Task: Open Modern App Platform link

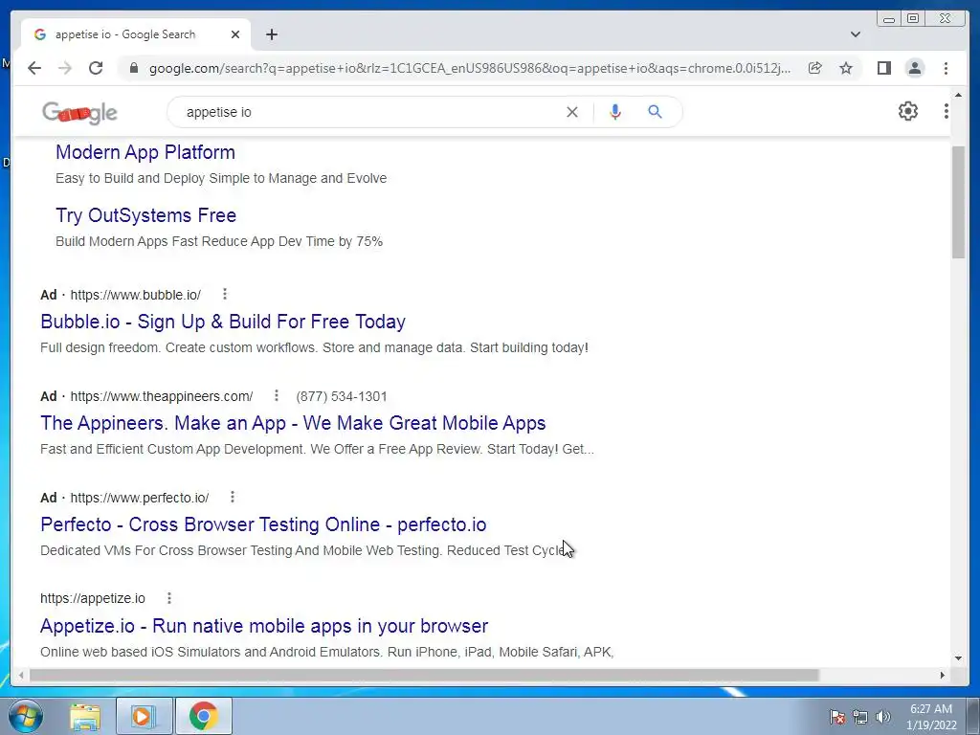Action: pyautogui.click(x=145, y=152)
